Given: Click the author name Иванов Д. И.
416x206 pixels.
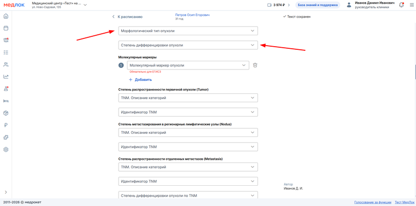Looking at the screenshot, I should 293,188.
